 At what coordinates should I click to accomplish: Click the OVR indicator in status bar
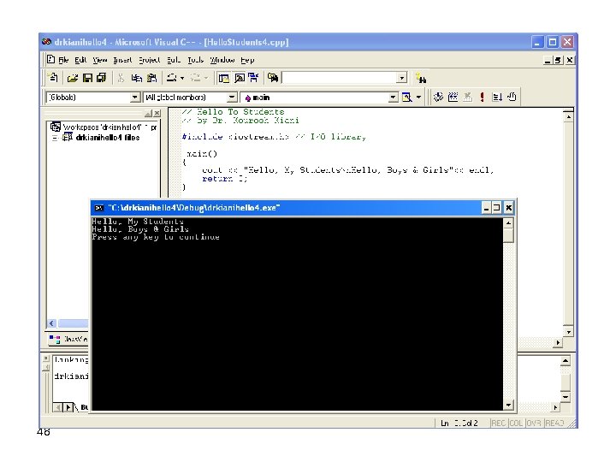(534, 423)
